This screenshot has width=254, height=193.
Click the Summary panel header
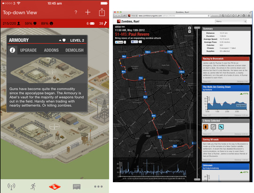[x=225, y=29]
